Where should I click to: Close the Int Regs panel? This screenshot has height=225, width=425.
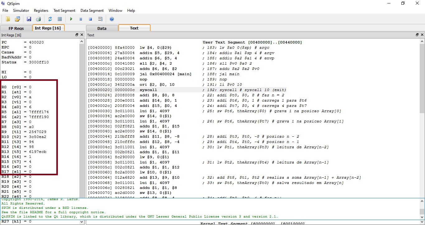tap(82, 35)
